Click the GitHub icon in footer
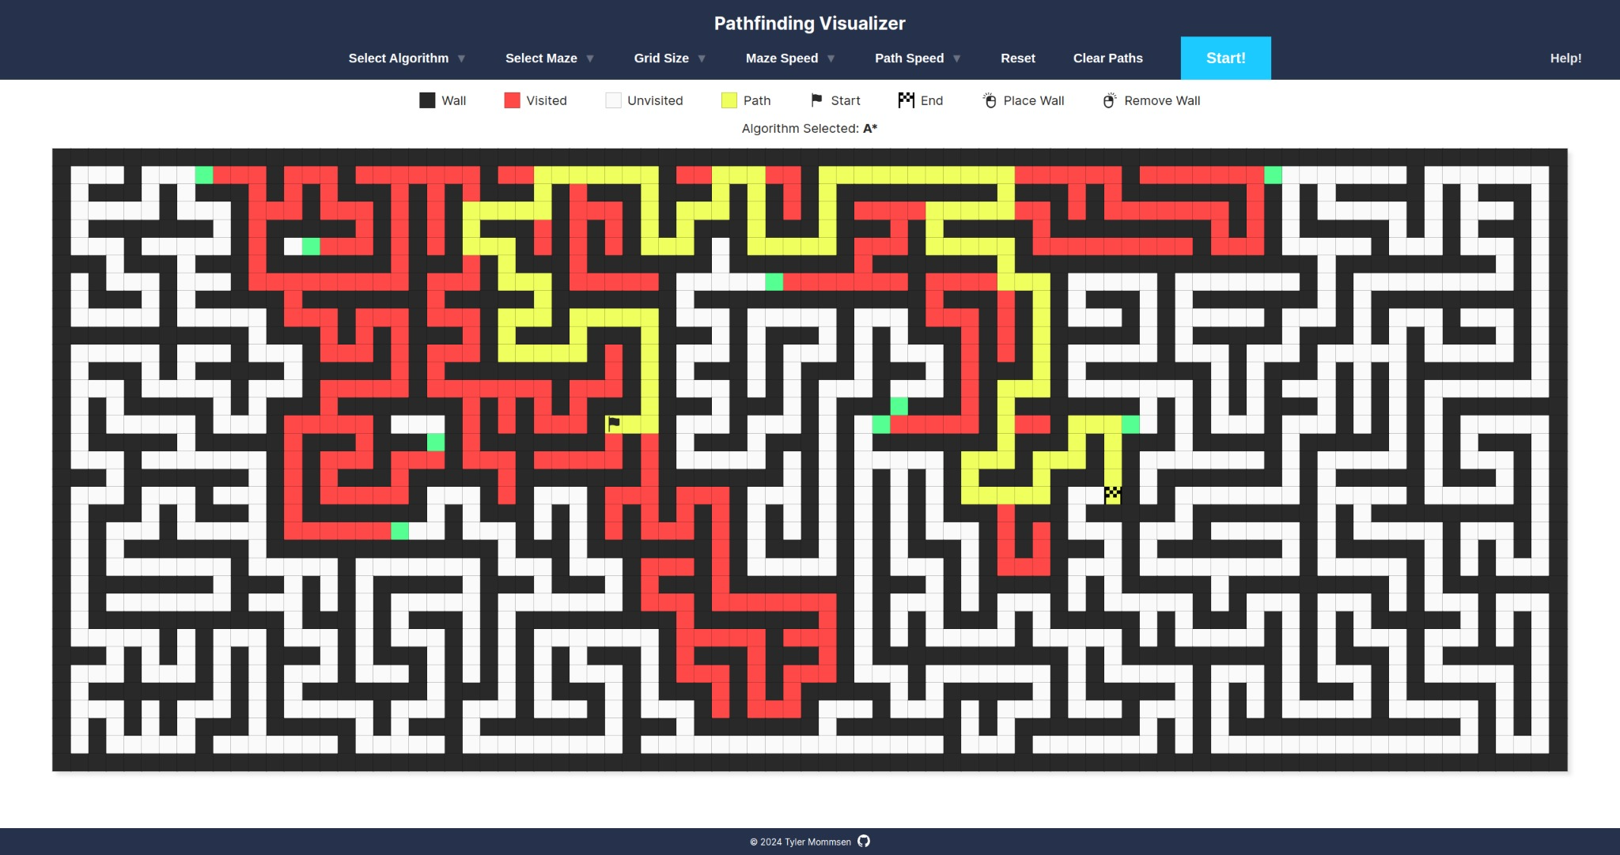The image size is (1620, 855). click(x=864, y=841)
